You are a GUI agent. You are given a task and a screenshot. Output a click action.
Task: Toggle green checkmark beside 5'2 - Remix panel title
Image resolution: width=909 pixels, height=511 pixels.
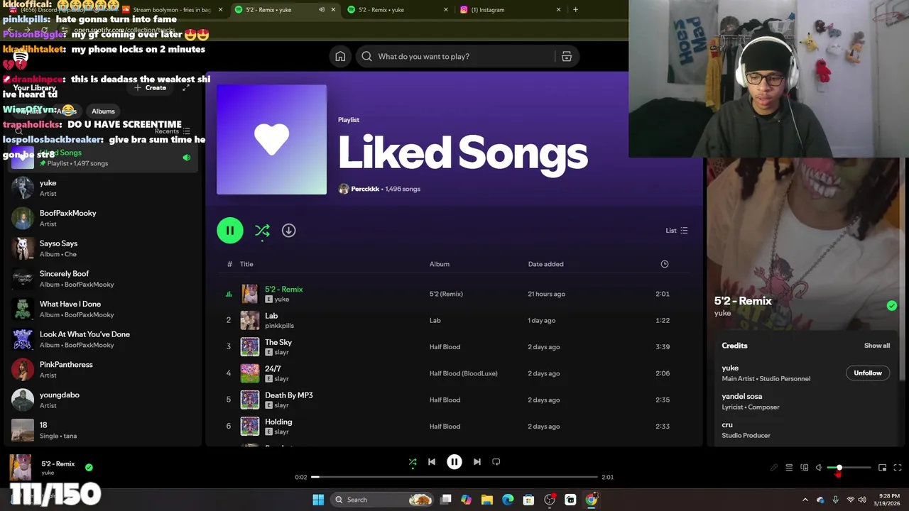(x=892, y=306)
